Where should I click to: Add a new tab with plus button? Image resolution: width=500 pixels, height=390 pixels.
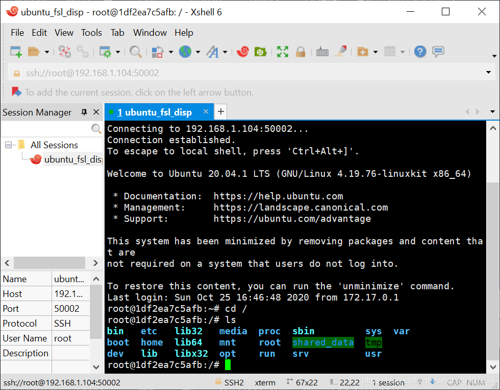pyautogui.click(x=220, y=112)
